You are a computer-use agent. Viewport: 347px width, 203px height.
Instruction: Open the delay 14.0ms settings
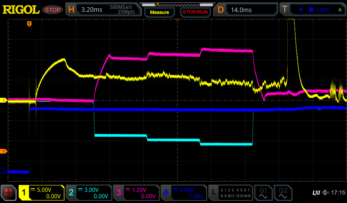click(x=246, y=10)
